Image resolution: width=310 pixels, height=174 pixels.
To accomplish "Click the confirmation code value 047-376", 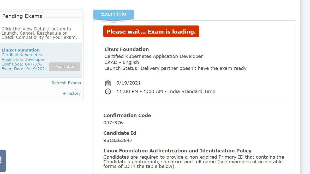I will coord(113,123).
